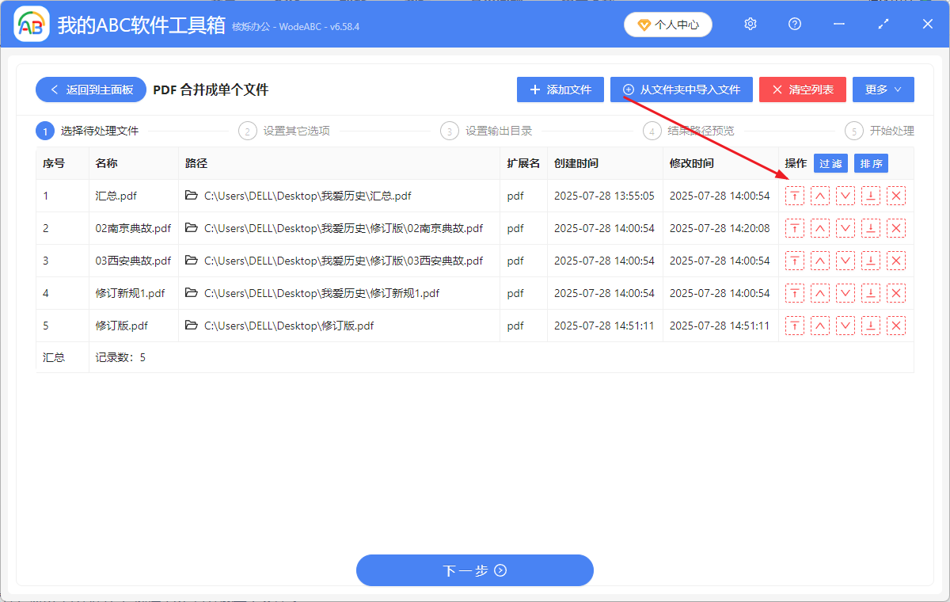Screen dimensions: 950x602
Task: Click the help question mark icon
Action: coord(794,24)
